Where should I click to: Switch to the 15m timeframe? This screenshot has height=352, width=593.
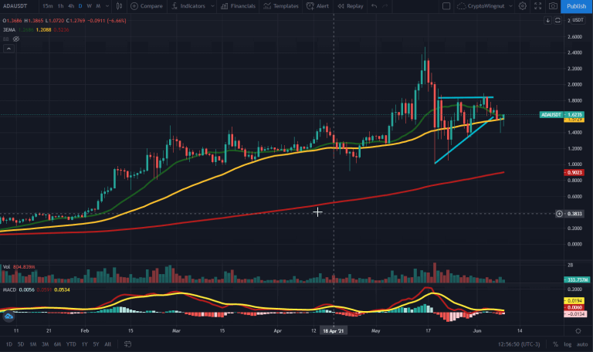click(x=48, y=6)
